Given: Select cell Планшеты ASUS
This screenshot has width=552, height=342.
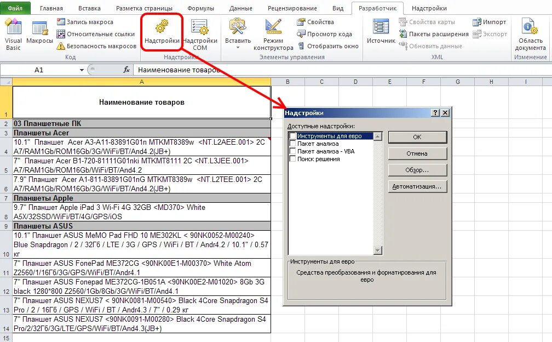Looking at the screenshot, I should [141, 226].
